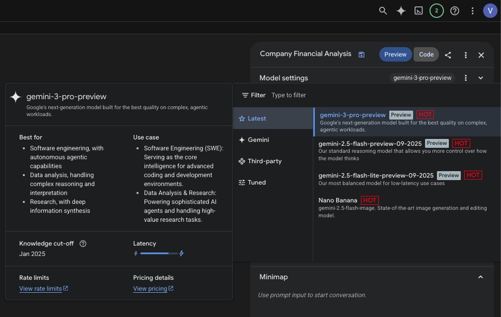Collapse the Model settings section

pos(481,78)
